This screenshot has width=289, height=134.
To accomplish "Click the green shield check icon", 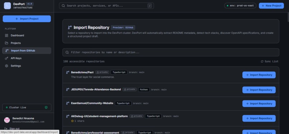I will [x=46, y=108].
